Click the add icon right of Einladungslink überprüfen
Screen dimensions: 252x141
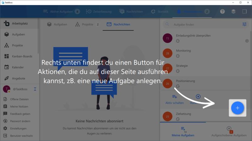pos(247,41)
